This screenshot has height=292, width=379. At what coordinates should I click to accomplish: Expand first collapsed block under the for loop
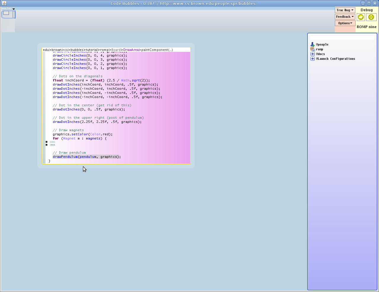coord(47,142)
